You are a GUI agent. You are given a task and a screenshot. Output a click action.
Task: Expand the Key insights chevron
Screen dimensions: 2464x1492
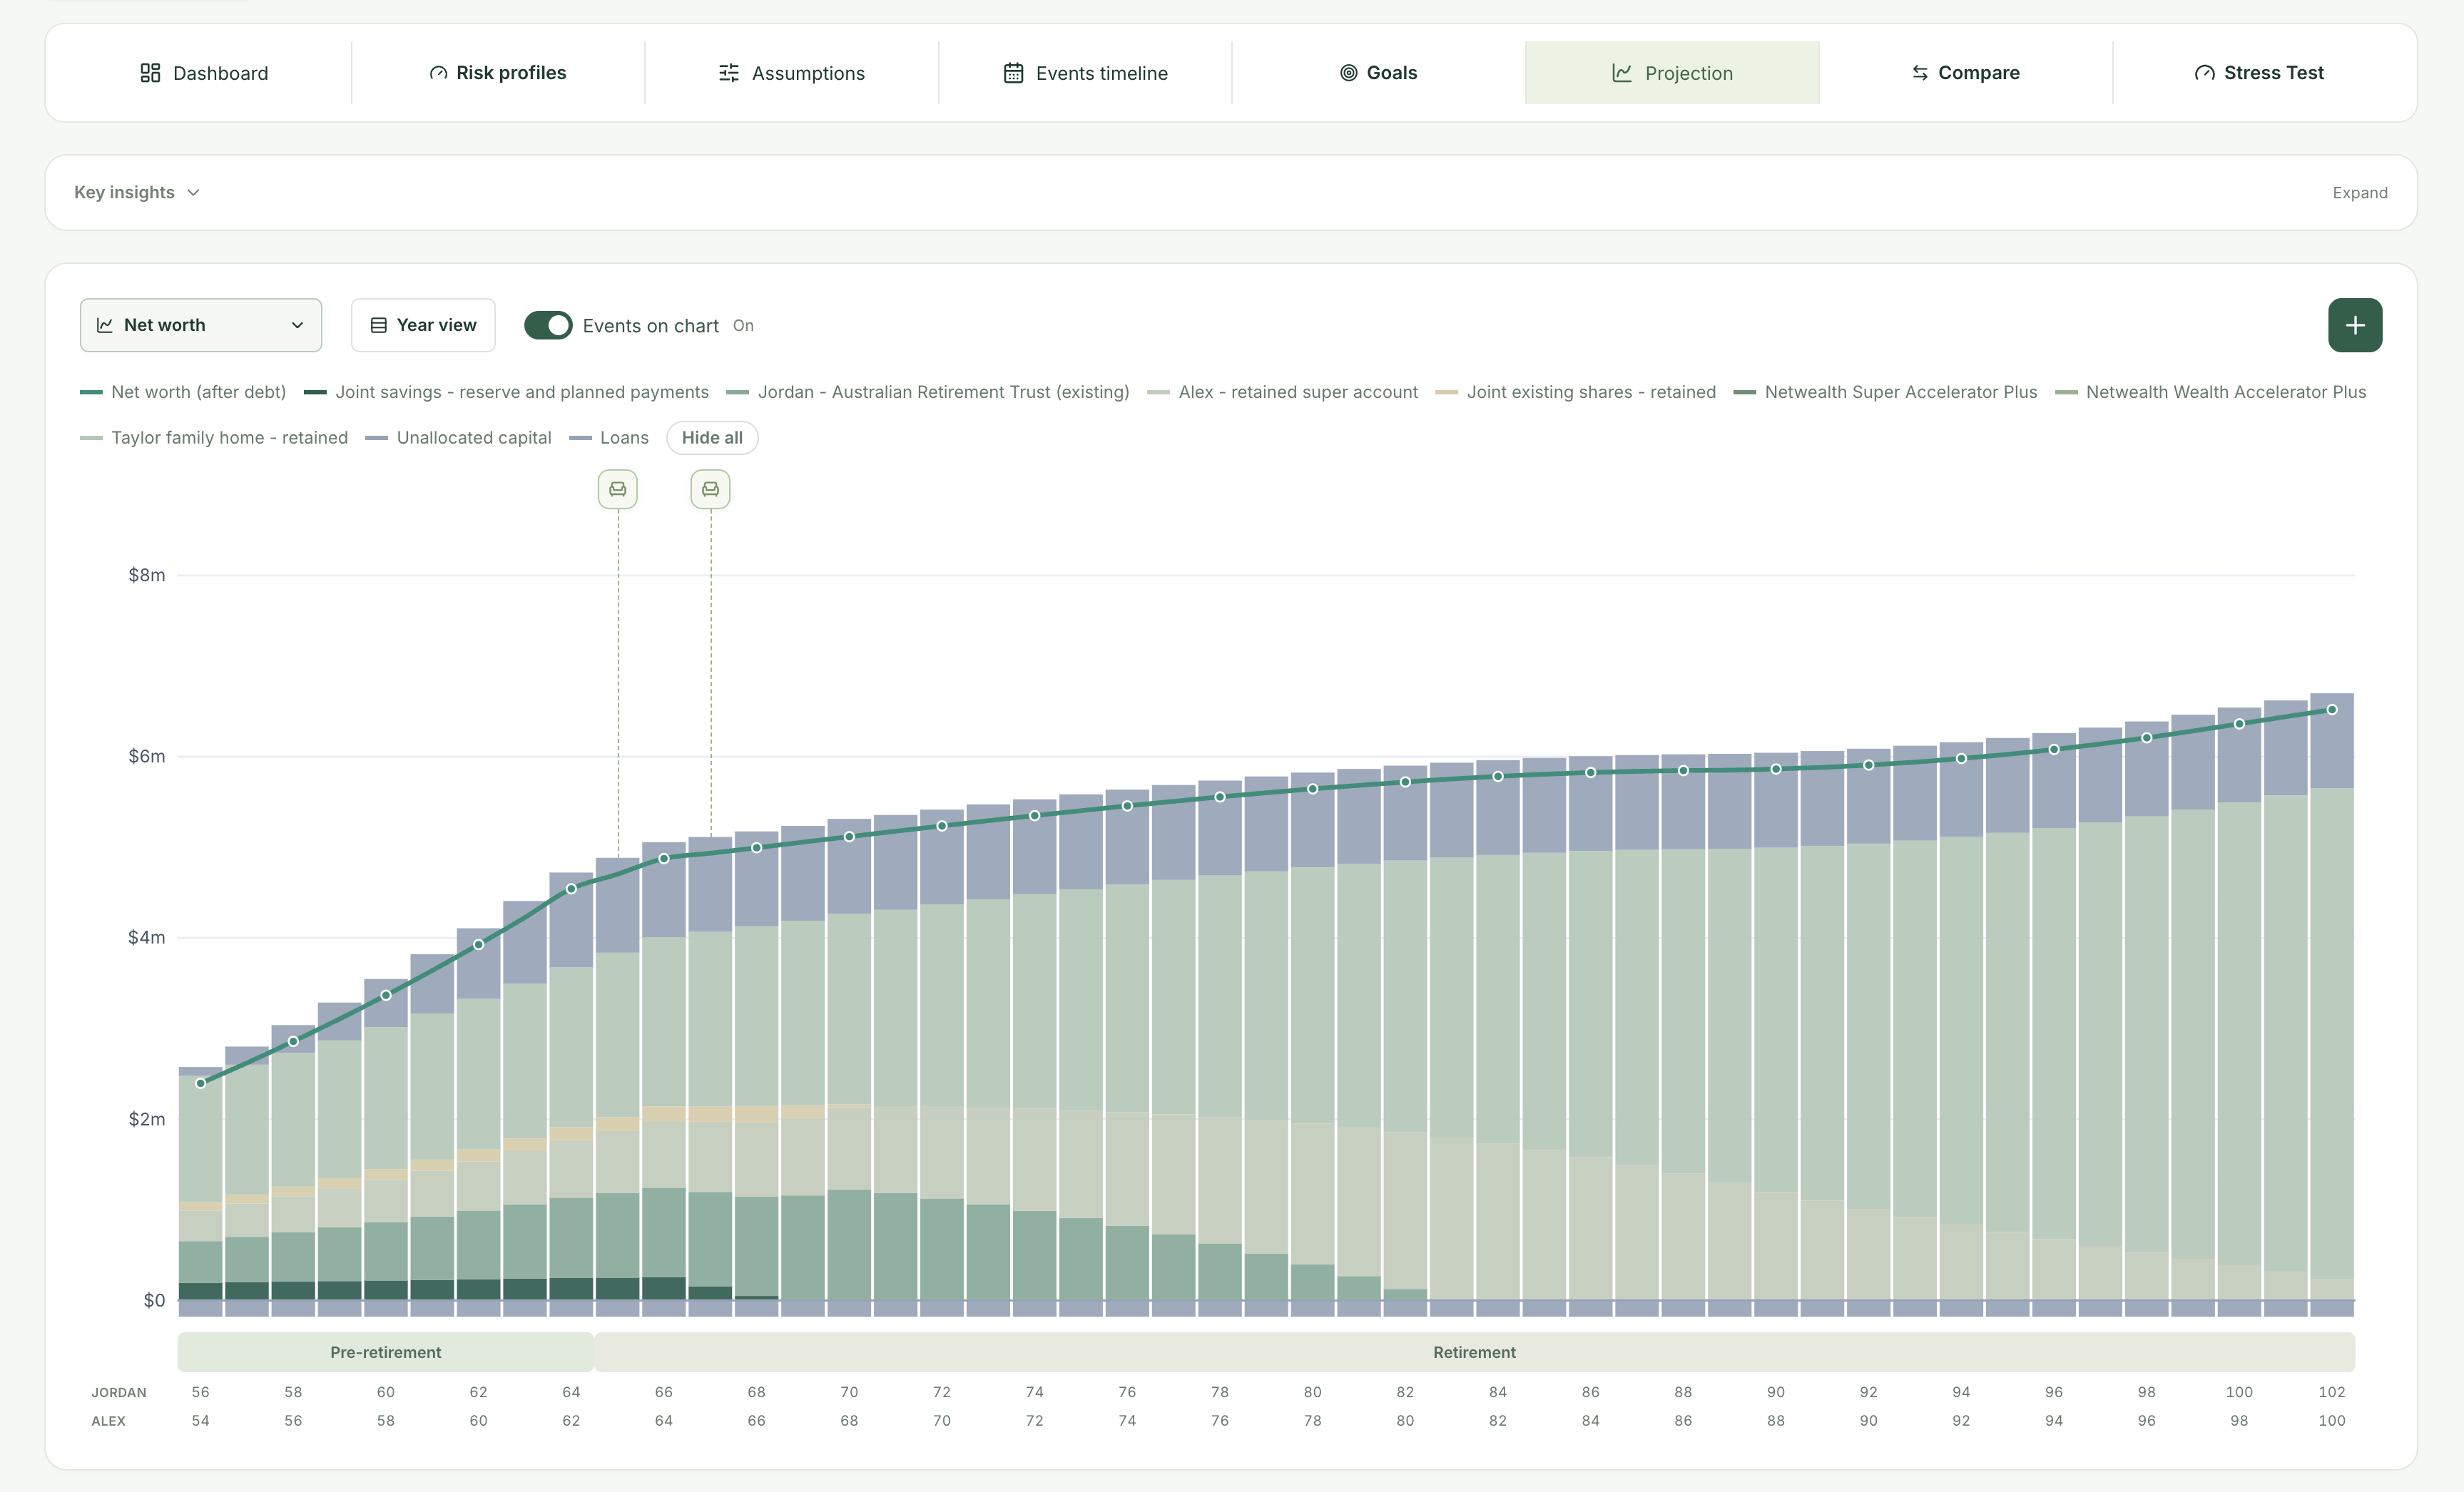pos(193,192)
